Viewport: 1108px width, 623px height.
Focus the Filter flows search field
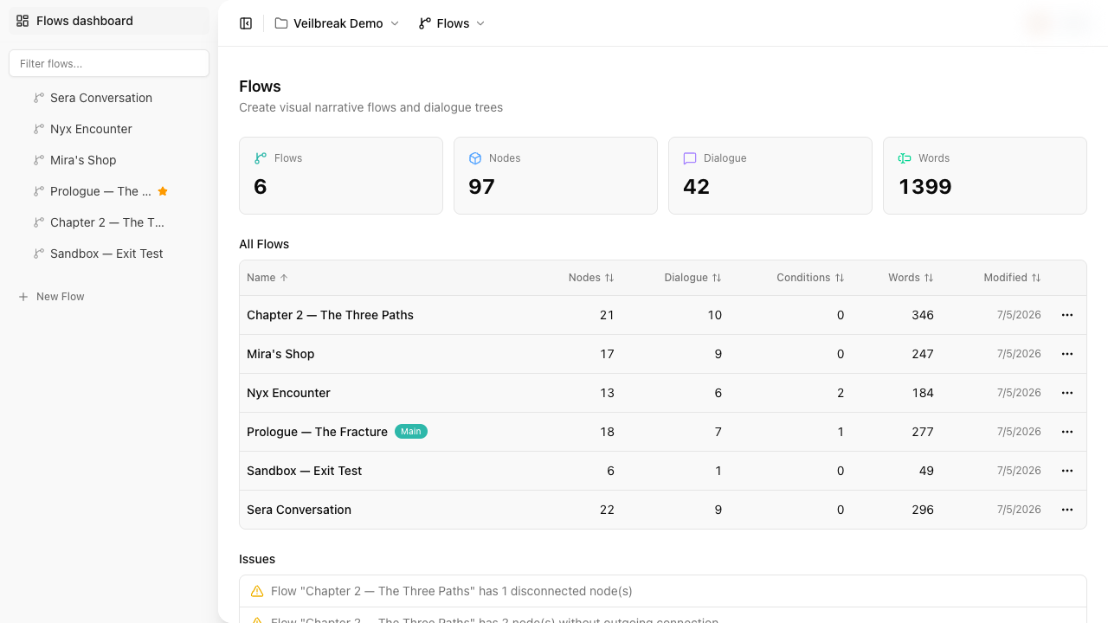[x=109, y=63]
